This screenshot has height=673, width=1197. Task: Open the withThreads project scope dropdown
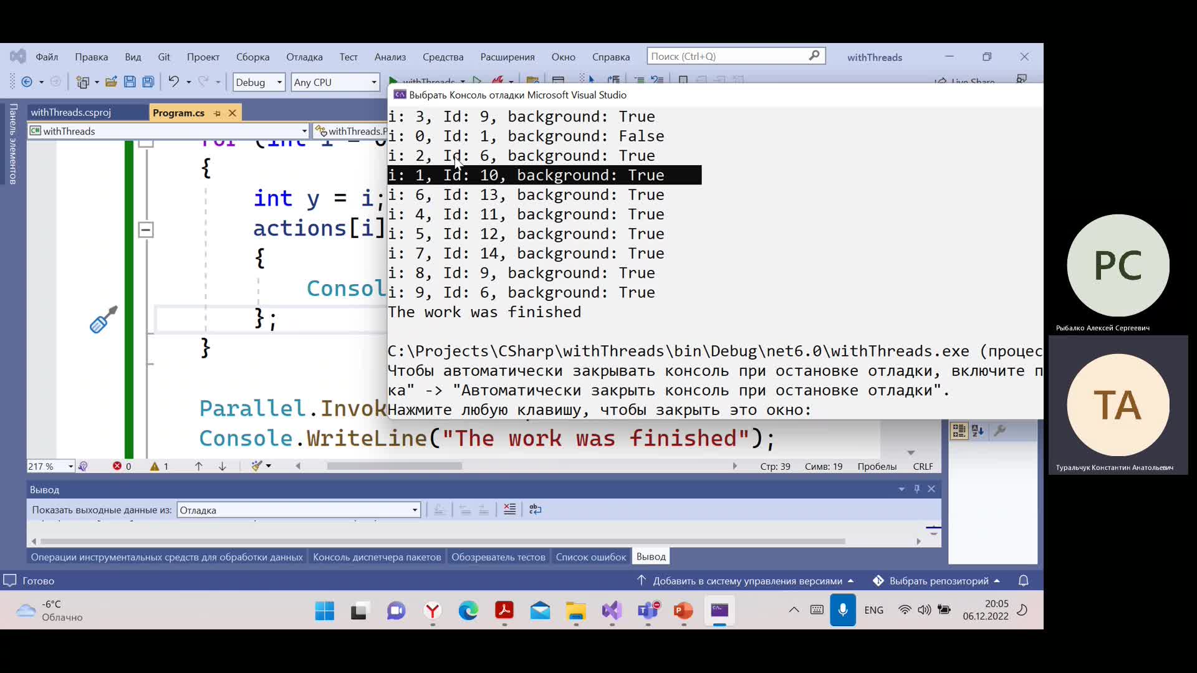(x=168, y=131)
